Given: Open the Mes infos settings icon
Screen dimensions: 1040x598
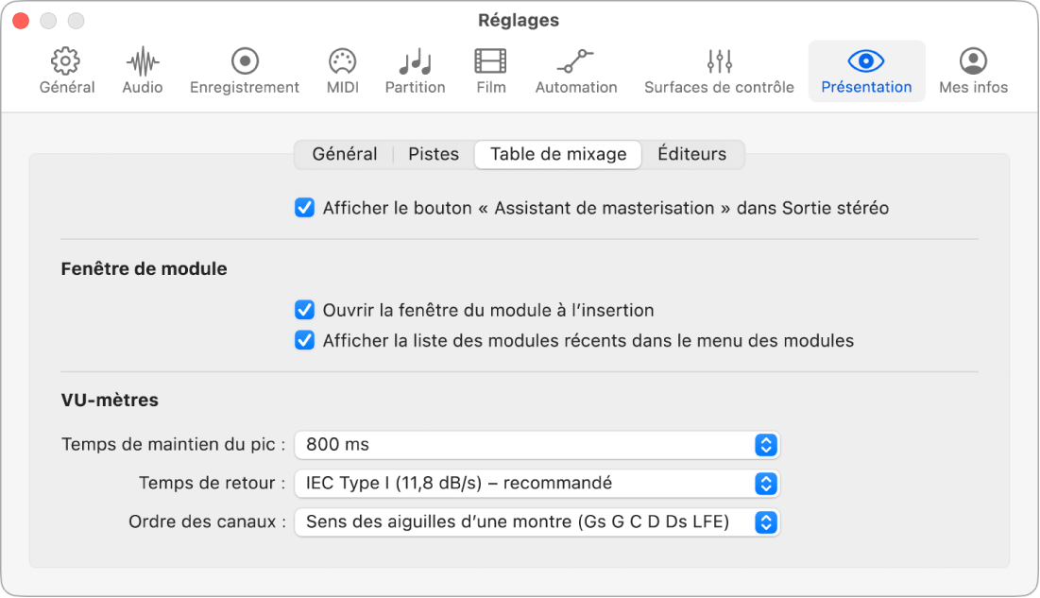Looking at the screenshot, I should point(972,71).
